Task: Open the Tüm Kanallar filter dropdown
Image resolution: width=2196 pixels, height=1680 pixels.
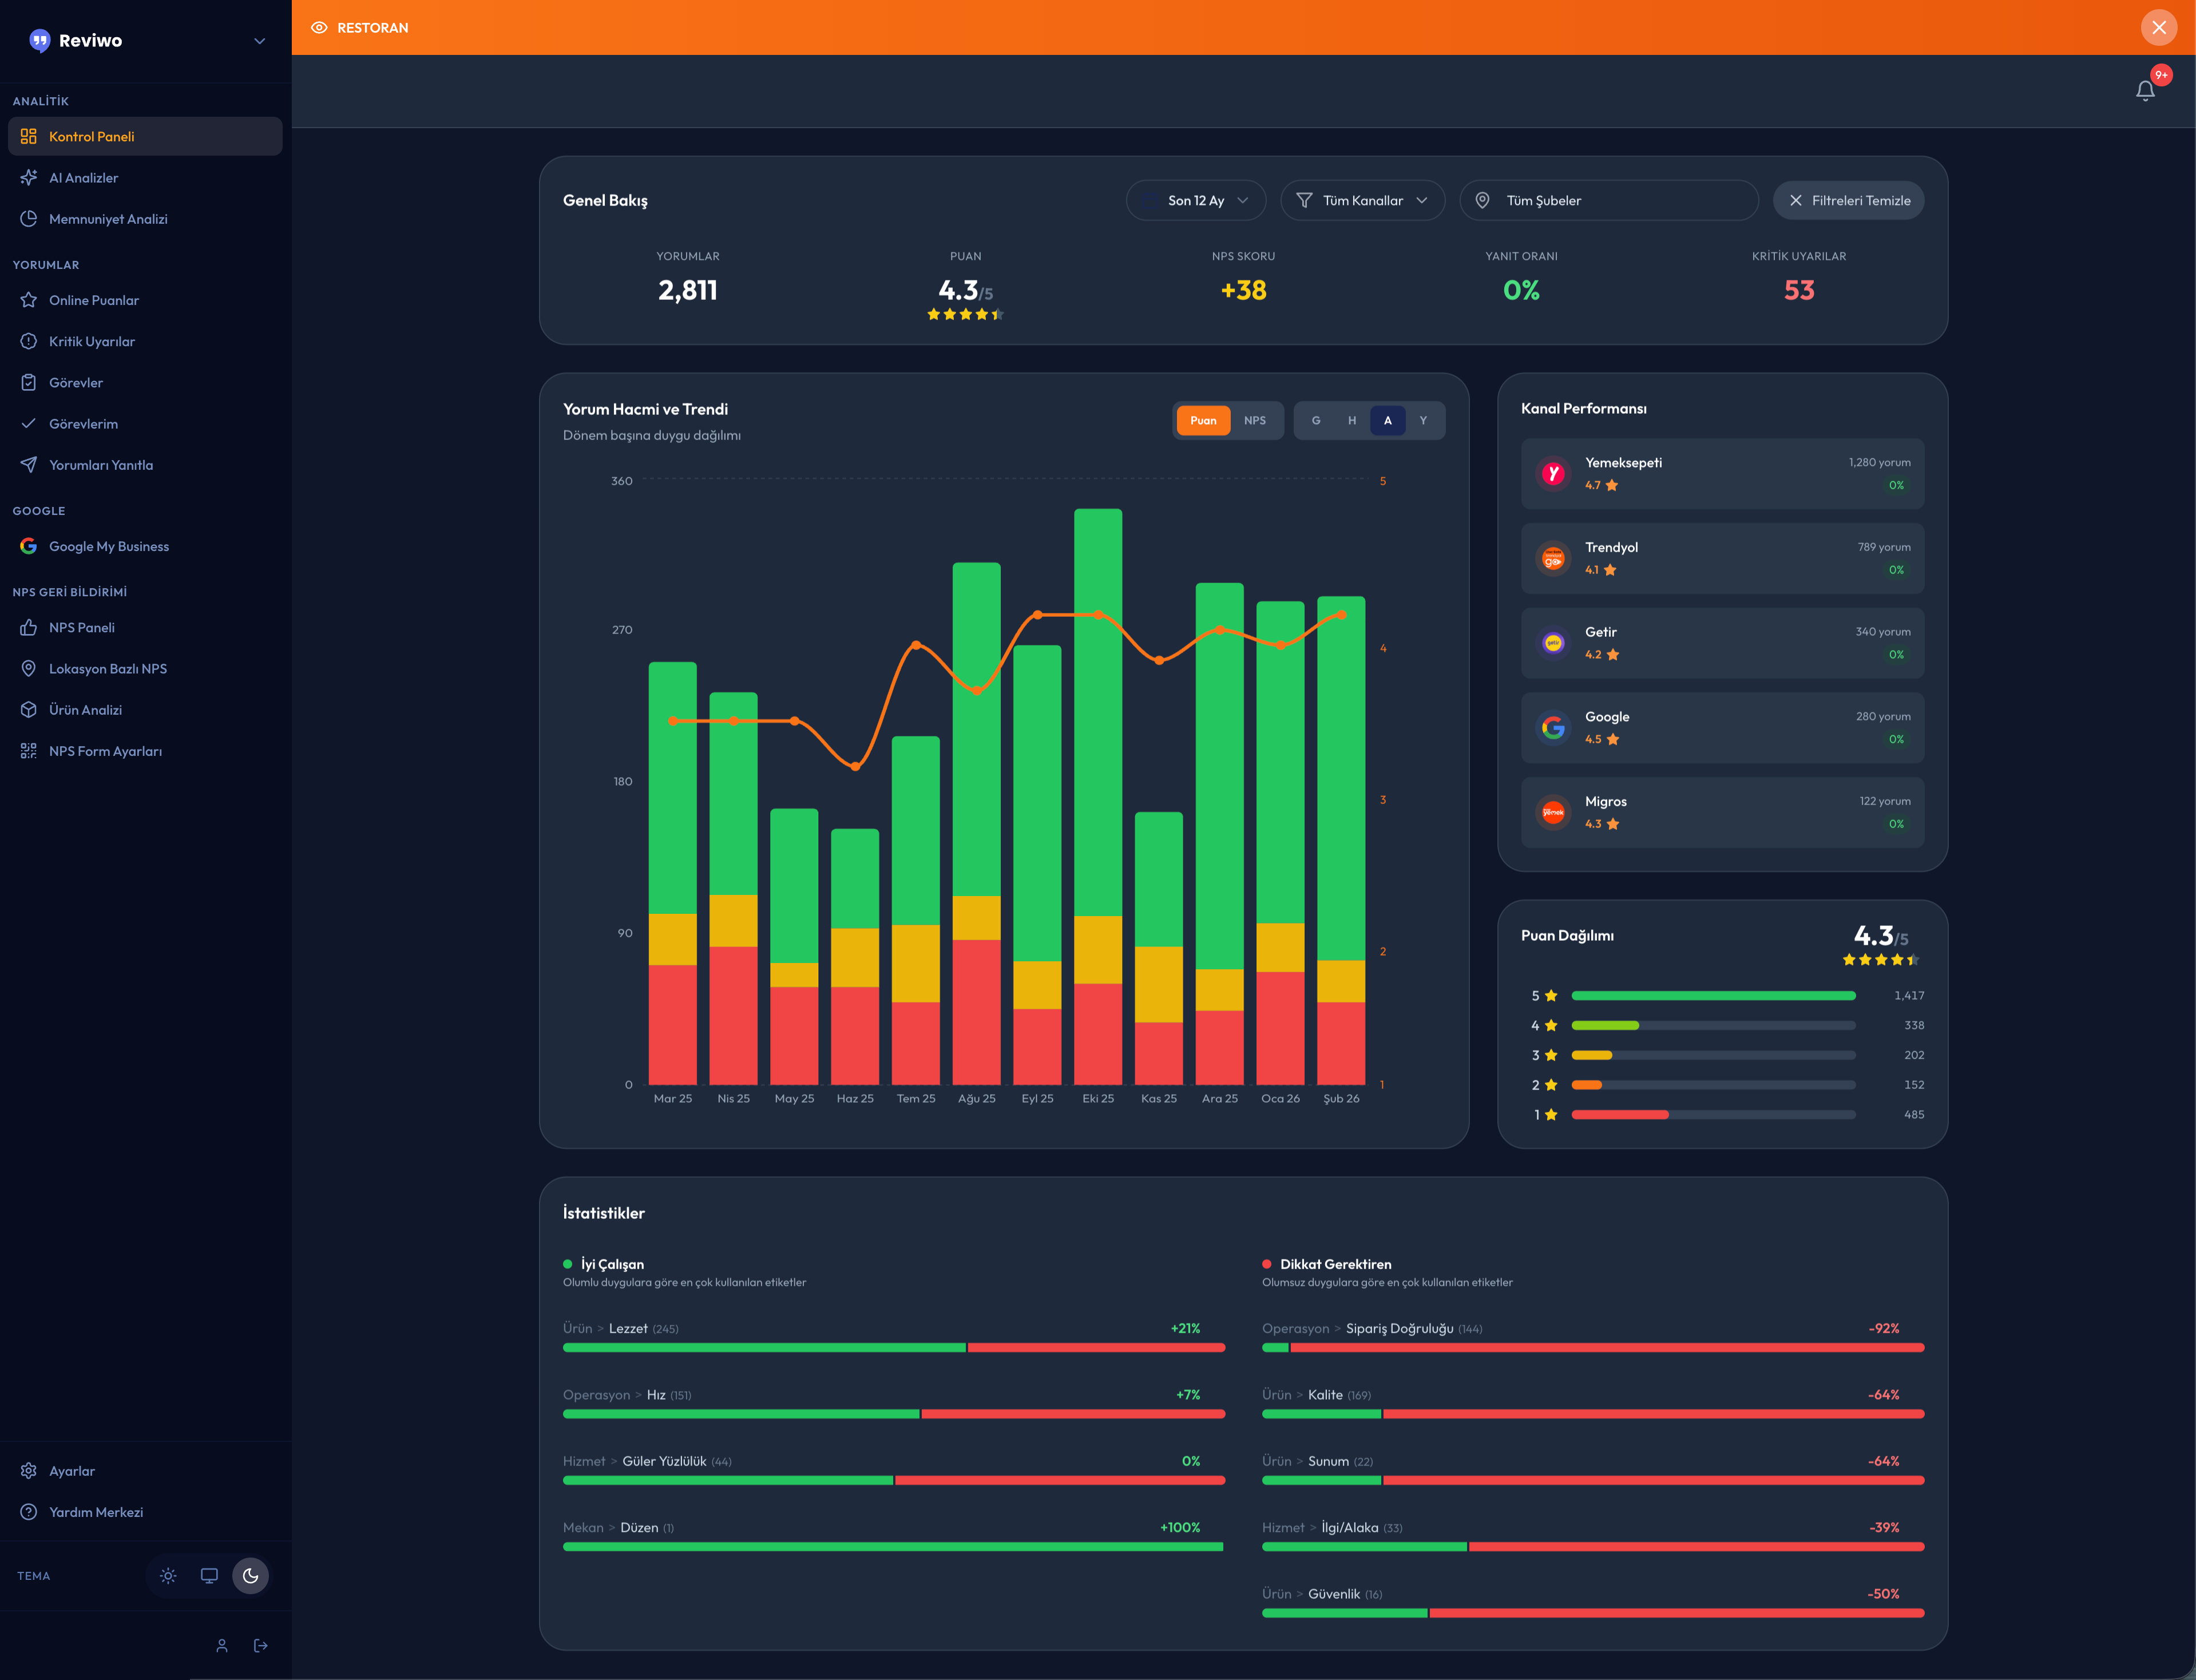Action: [x=1362, y=201]
